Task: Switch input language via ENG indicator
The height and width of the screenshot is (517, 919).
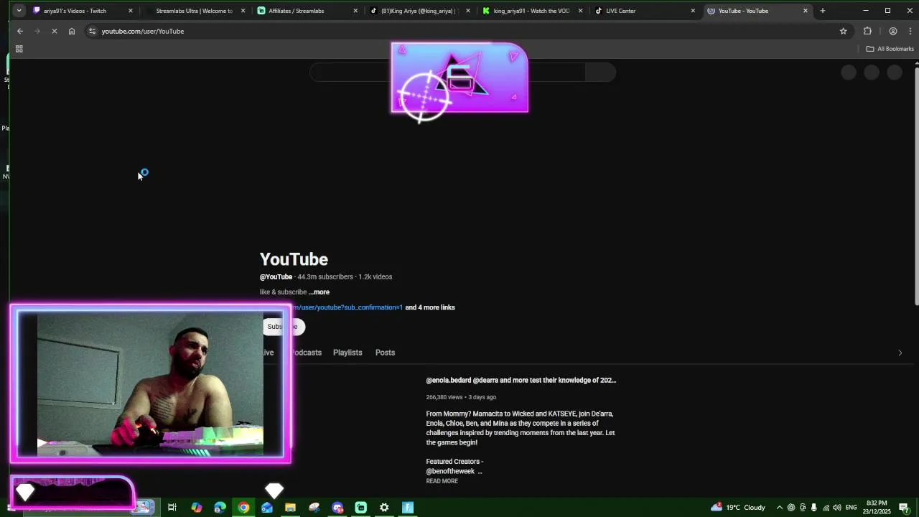Action: pos(851,508)
